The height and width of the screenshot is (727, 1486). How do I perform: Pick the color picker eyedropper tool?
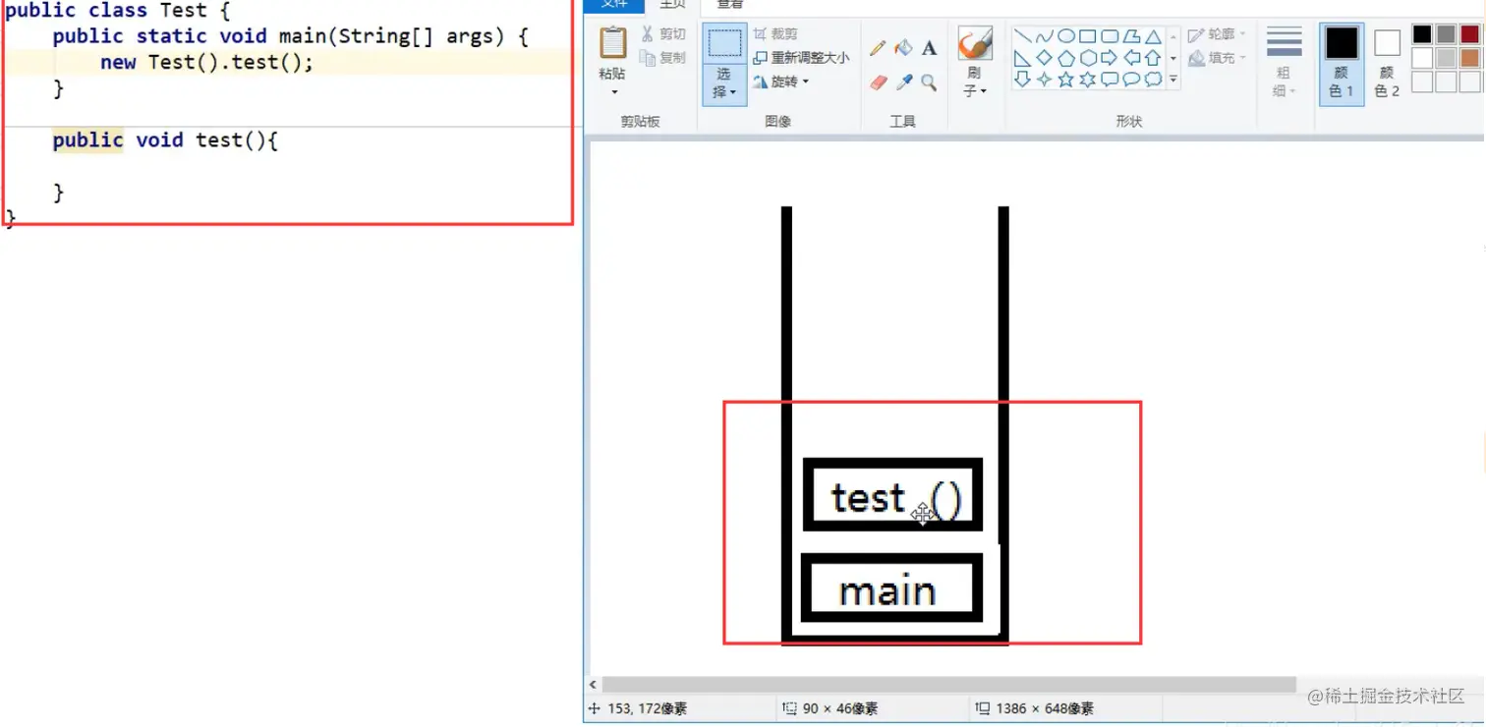coord(904,83)
